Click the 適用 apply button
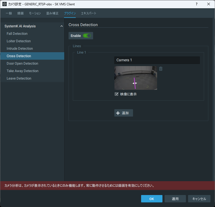This screenshot has width=215, height=207. point(175,199)
